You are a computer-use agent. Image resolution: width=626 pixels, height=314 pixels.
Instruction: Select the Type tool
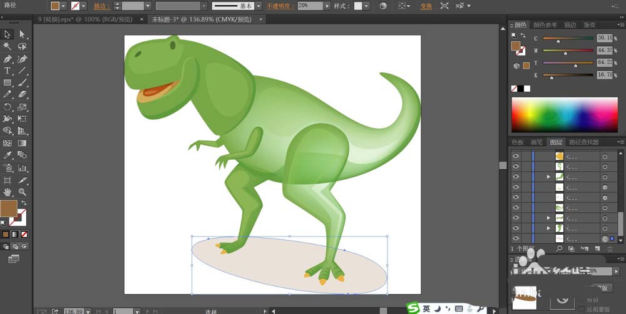8,71
